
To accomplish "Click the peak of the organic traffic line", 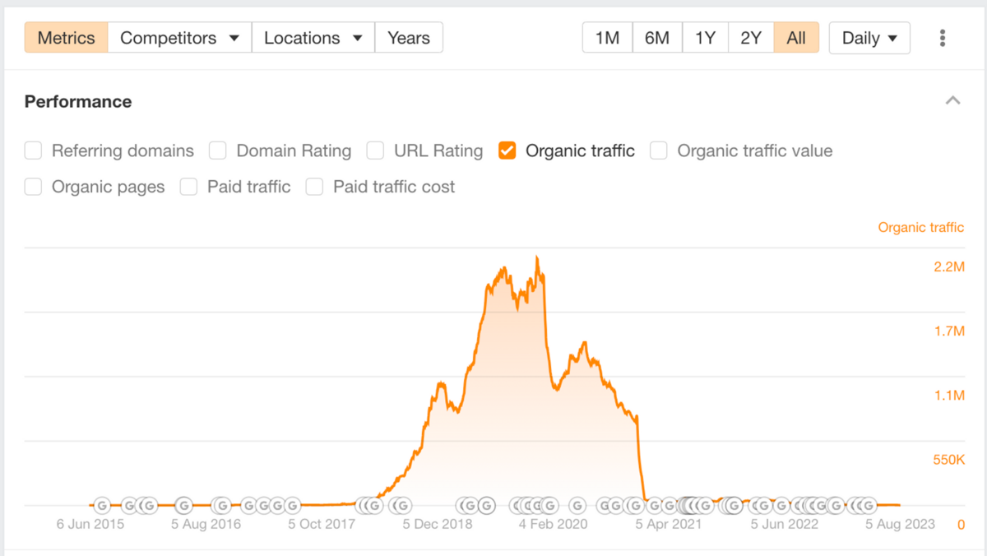I will pos(537,258).
